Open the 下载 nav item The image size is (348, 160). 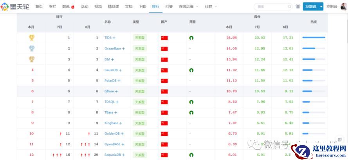[x=142, y=7]
